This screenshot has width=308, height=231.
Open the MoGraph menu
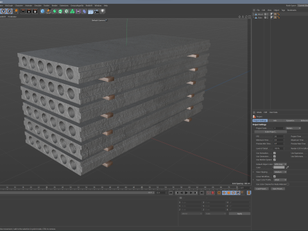click(9, 6)
